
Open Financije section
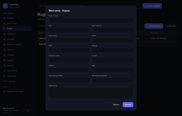click(17, 81)
